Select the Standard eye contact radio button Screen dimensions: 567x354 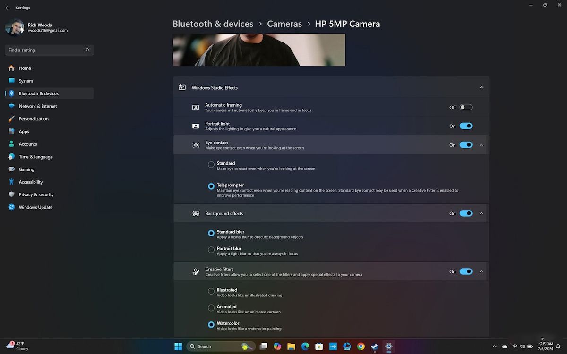tap(211, 165)
